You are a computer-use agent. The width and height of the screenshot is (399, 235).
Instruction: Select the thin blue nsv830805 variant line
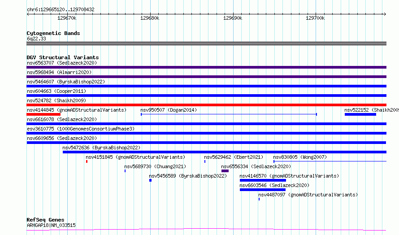(x=330, y=161)
